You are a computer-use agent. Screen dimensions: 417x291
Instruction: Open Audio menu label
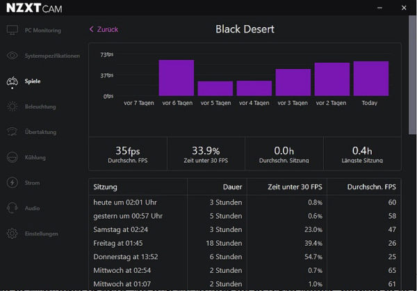pos(32,208)
